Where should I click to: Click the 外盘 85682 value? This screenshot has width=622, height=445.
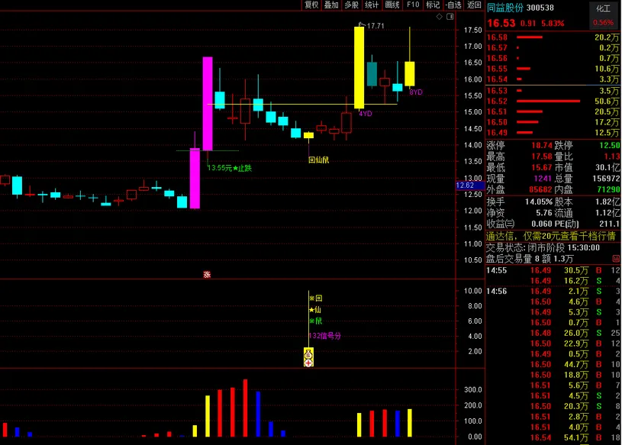[540, 189]
